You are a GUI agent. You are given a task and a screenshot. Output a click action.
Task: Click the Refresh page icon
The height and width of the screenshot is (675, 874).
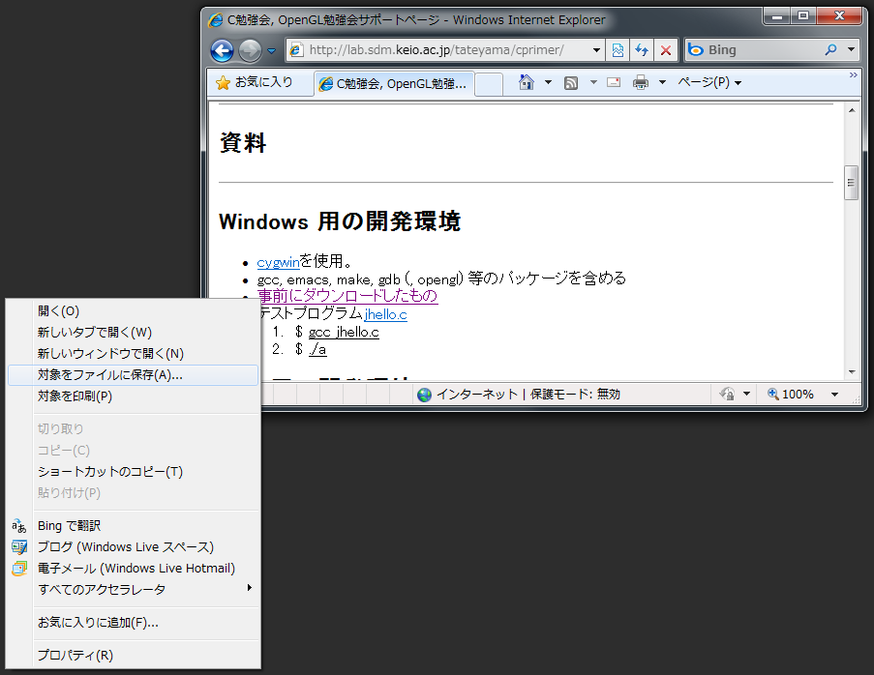(641, 50)
